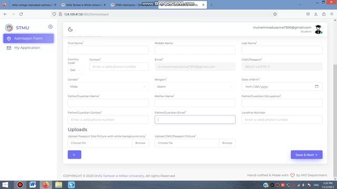Switch to shifa-college-islamabad tab
This screenshot has width=337, height=189.
pyautogui.click(x=32, y=5)
